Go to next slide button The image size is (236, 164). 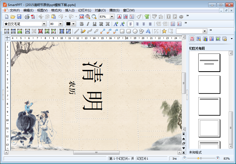click(183, 148)
